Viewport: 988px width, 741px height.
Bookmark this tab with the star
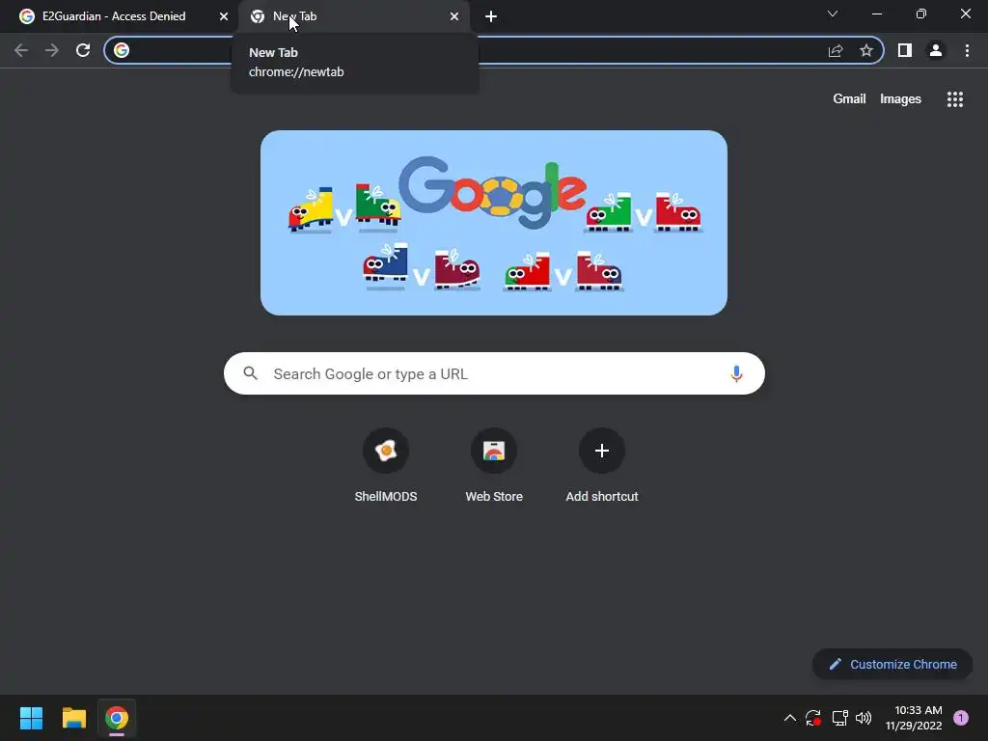[866, 50]
